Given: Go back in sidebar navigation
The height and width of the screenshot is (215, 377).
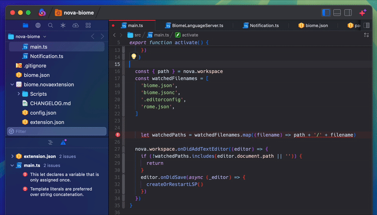Looking at the screenshot, I should (93, 37).
